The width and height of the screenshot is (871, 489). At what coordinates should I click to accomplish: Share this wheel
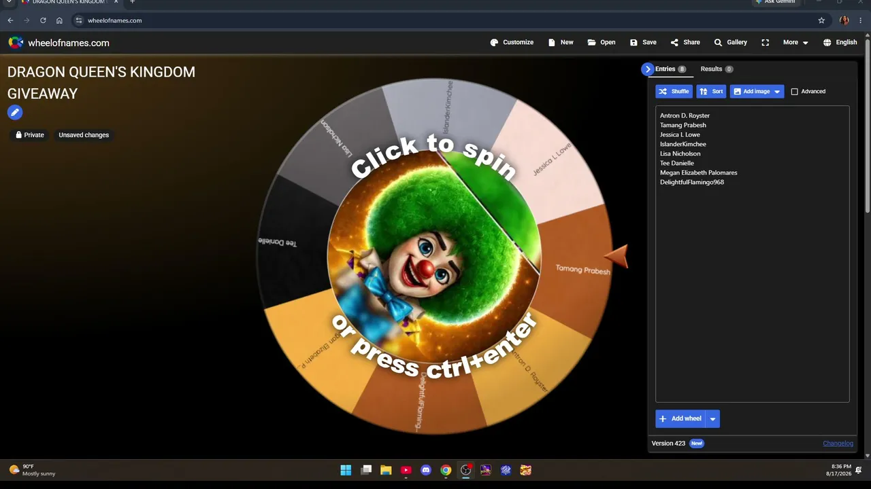tap(685, 42)
